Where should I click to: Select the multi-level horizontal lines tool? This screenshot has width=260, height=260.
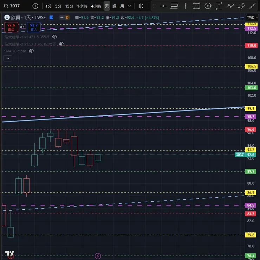click(x=174, y=6)
